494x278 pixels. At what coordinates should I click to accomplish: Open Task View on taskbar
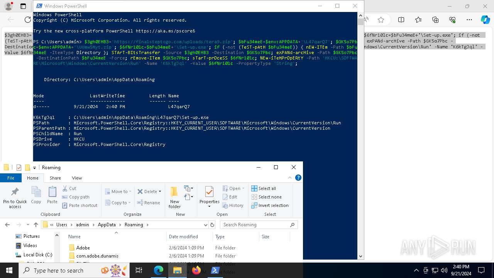tap(139, 270)
